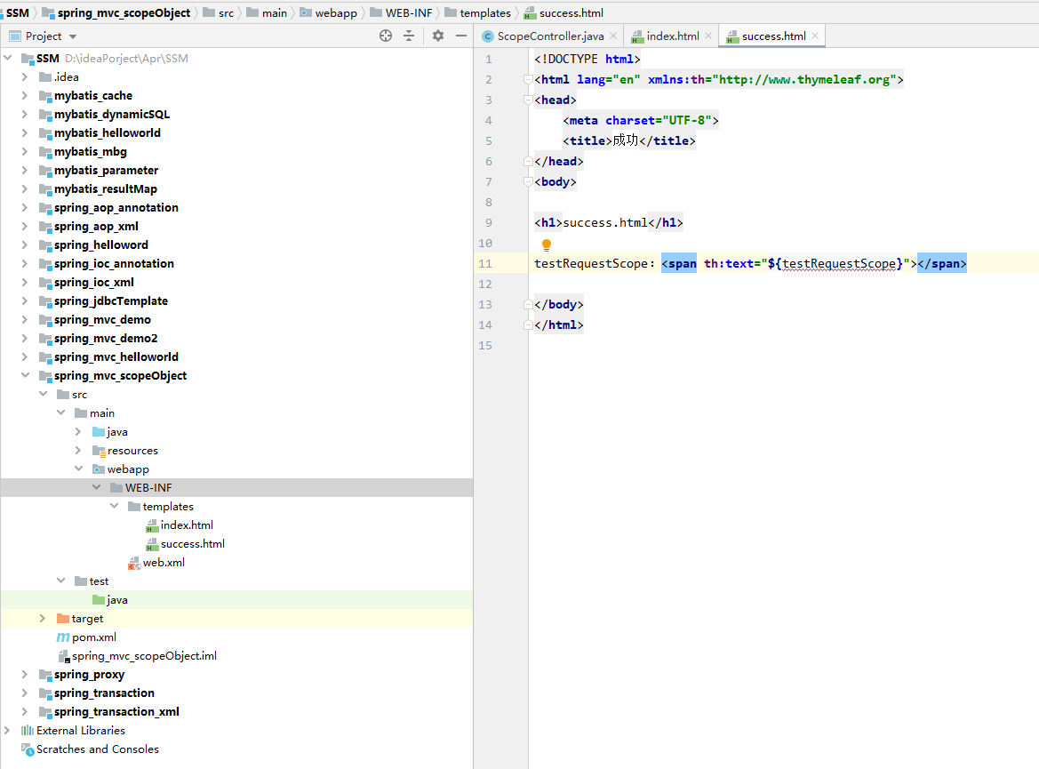Click the fold marker beside the html tag
1039x769 pixels.
click(528, 79)
